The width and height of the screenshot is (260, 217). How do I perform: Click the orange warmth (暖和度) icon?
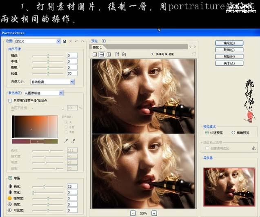(10, 198)
